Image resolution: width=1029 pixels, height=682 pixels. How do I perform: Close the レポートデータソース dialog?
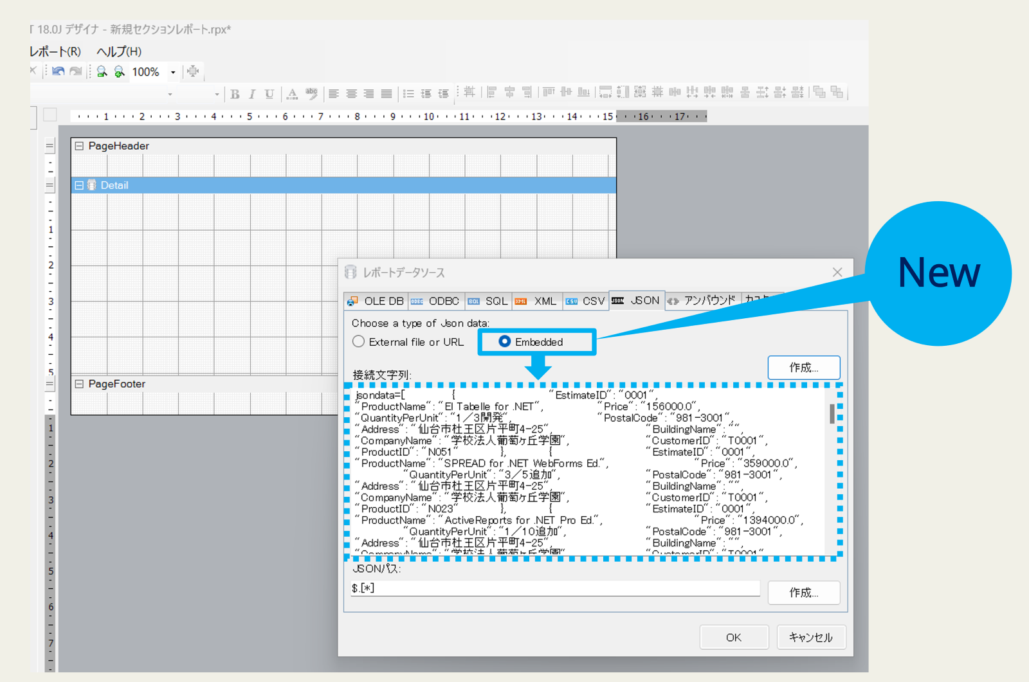pos(837,273)
